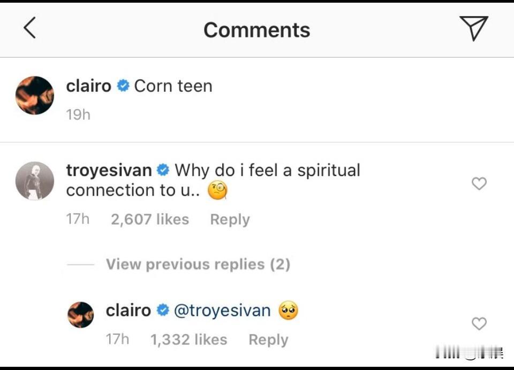This screenshot has height=370, width=514.
Task: Open clairo username above the 19h timestamp
Action: [88, 86]
